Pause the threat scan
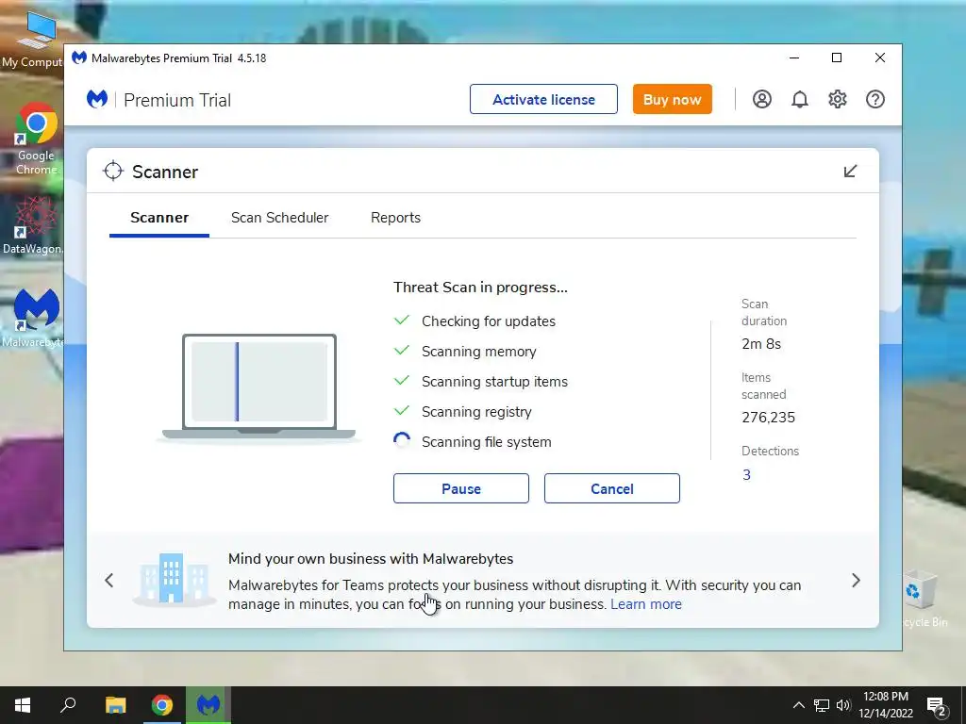The height and width of the screenshot is (724, 966). (x=460, y=488)
